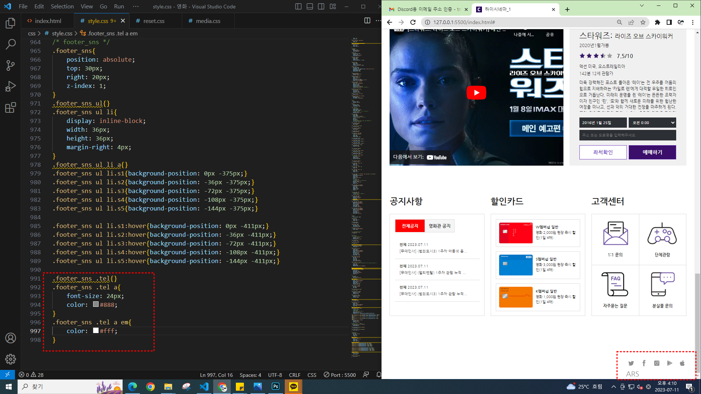
Task: Open Run and Debug view
Action: click(11, 86)
